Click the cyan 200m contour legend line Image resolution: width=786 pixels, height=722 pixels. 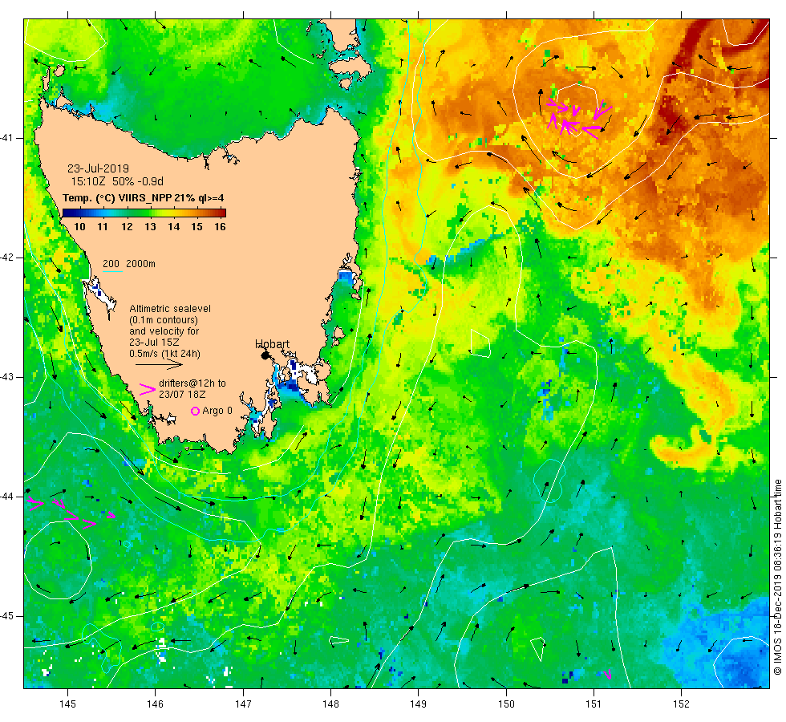(x=113, y=272)
